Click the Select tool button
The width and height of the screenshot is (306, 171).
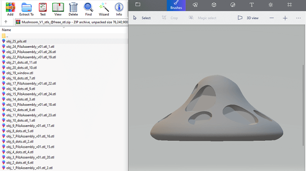point(142,18)
